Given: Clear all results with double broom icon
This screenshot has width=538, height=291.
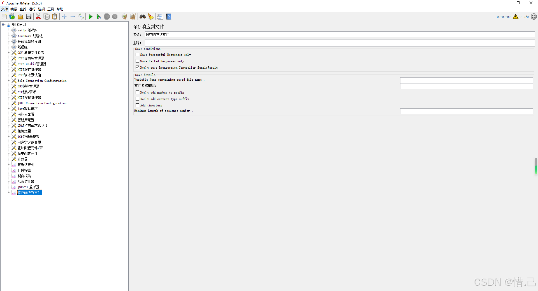Looking at the screenshot, I should tap(133, 17).
